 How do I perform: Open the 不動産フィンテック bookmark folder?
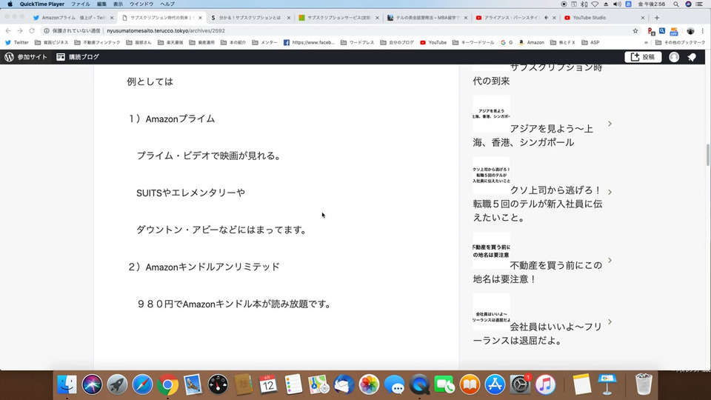point(97,43)
